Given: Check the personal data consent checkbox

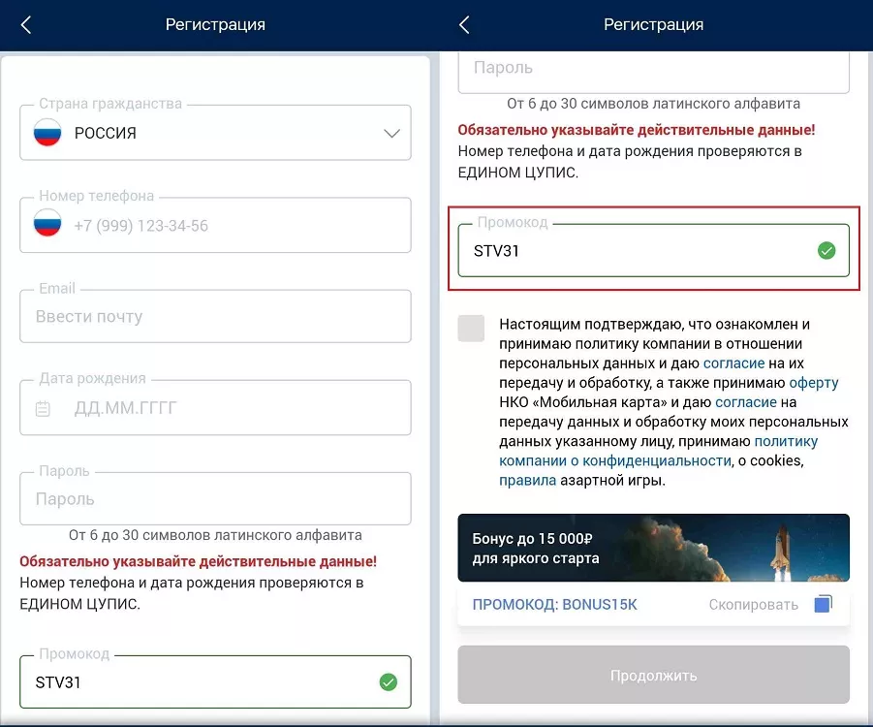Looking at the screenshot, I should 471,328.
